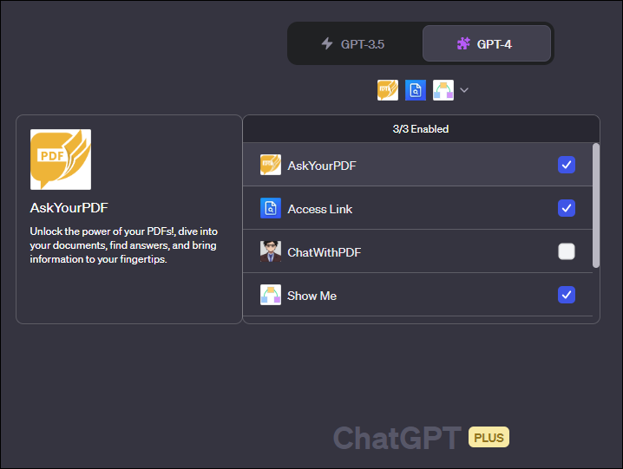Click the large AskYourPDF logo in the info card

pos(61,160)
